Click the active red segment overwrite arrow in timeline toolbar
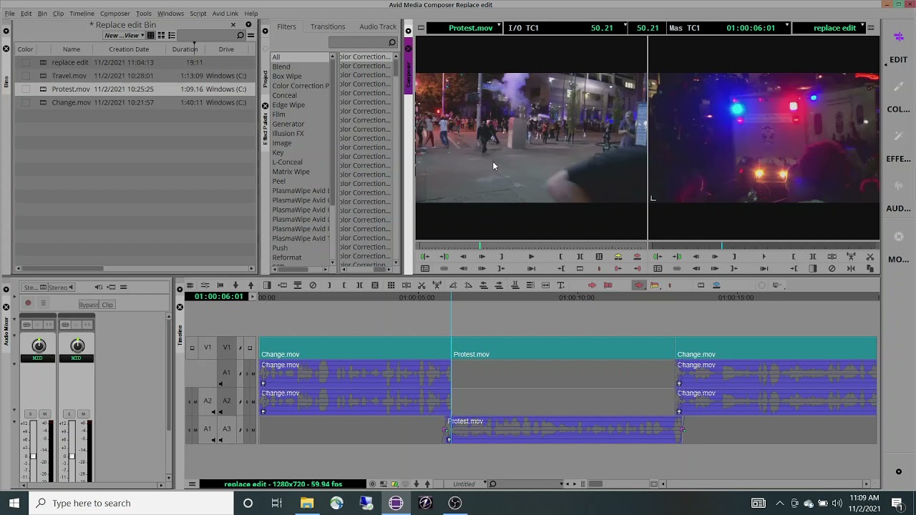The image size is (916, 515). coord(638,285)
